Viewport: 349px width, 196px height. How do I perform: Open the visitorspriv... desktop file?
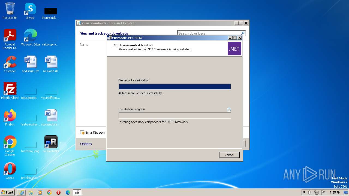pos(50,39)
